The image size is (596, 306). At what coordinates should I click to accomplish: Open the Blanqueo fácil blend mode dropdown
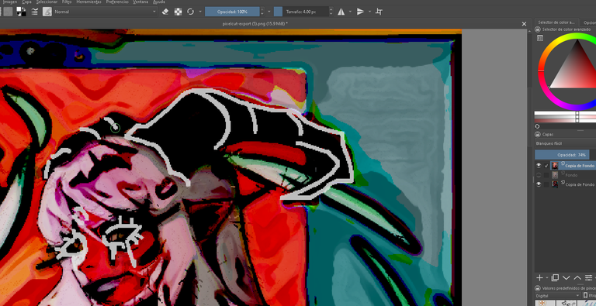pyautogui.click(x=565, y=143)
